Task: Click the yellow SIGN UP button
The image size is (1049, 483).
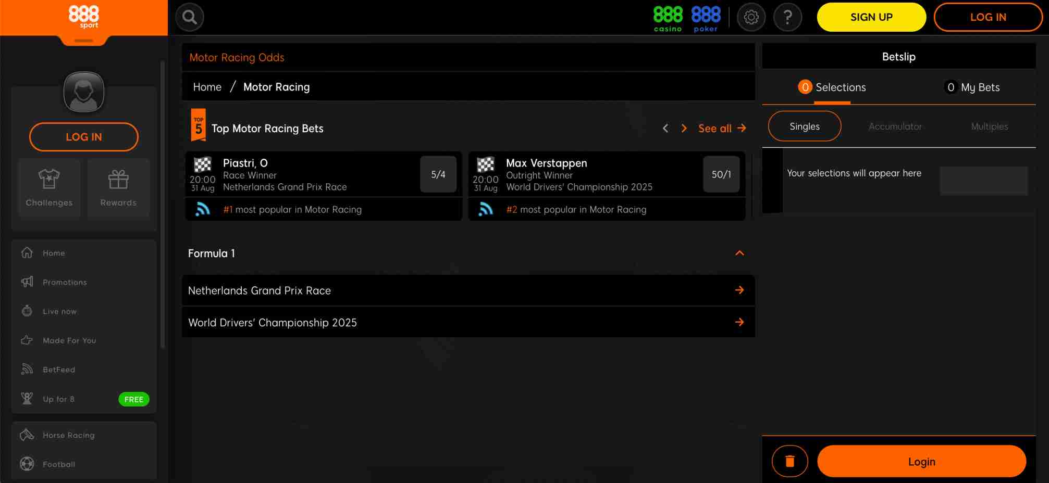Action: pyautogui.click(x=871, y=17)
